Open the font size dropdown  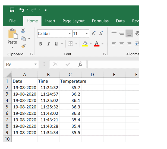tap(87, 34)
